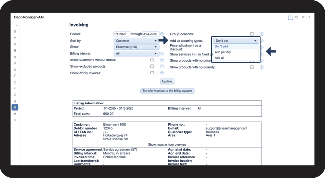The width and height of the screenshot is (325, 178).
Task: Open the Sort by Customer dropdown
Action: point(136,41)
